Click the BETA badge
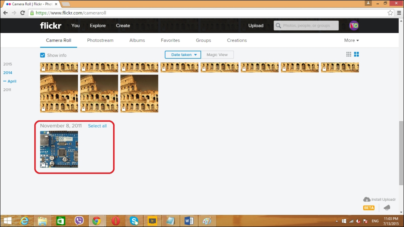404x227 pixels. [x=369, y=208]
